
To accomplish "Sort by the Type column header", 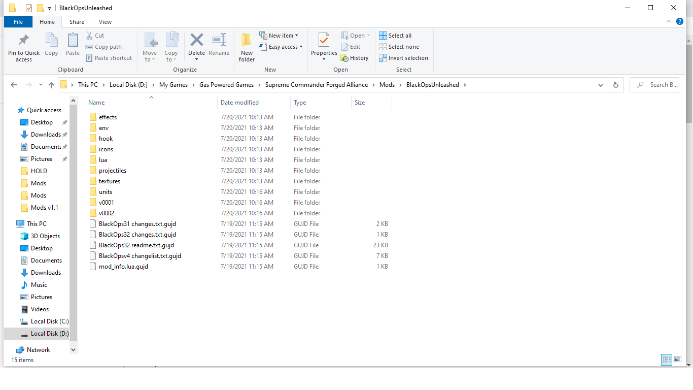I will pos(321,103).
